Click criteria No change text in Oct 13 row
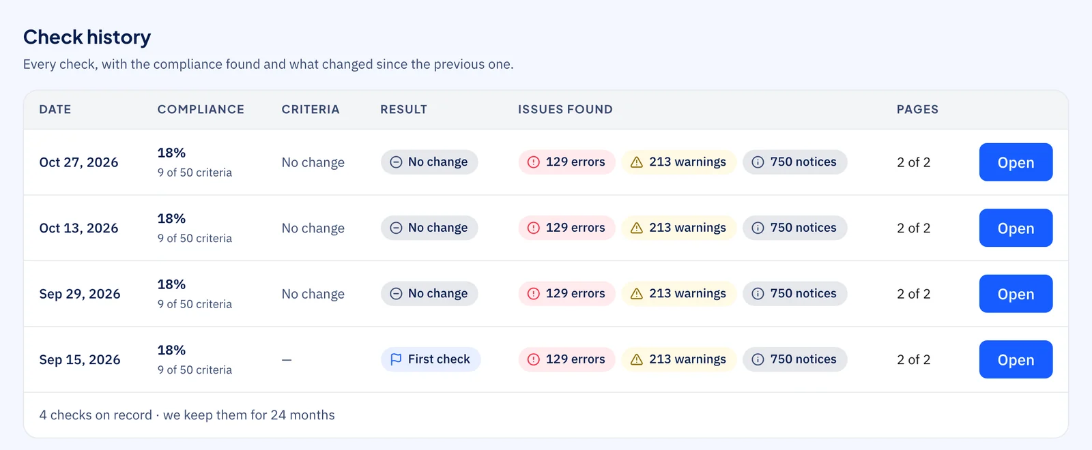 pyautogui.click(x=313, y=228)
